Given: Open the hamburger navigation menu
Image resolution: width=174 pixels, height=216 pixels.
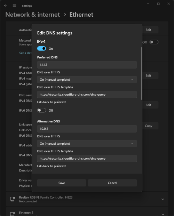Looking at the screenshot, I should pyautogui.click(x=15, y=6).
